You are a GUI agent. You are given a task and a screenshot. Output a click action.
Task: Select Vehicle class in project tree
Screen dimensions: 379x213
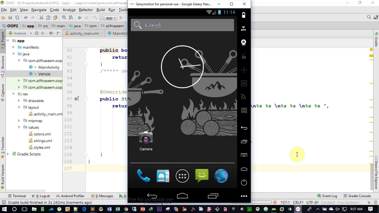pos(40,74)
